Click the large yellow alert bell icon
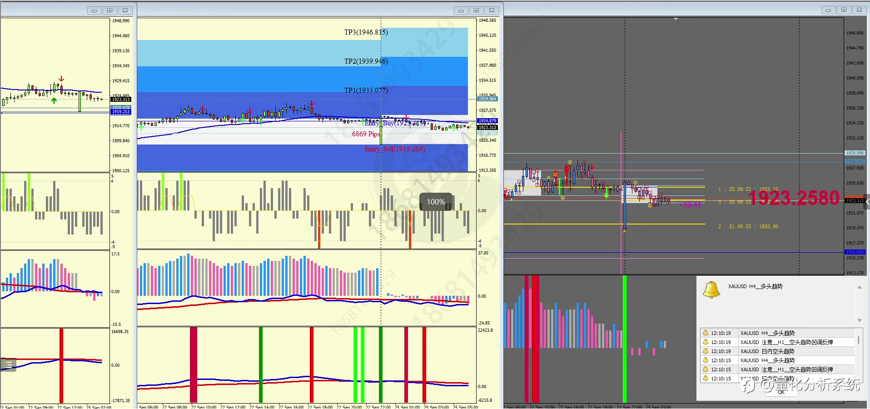 711,289
